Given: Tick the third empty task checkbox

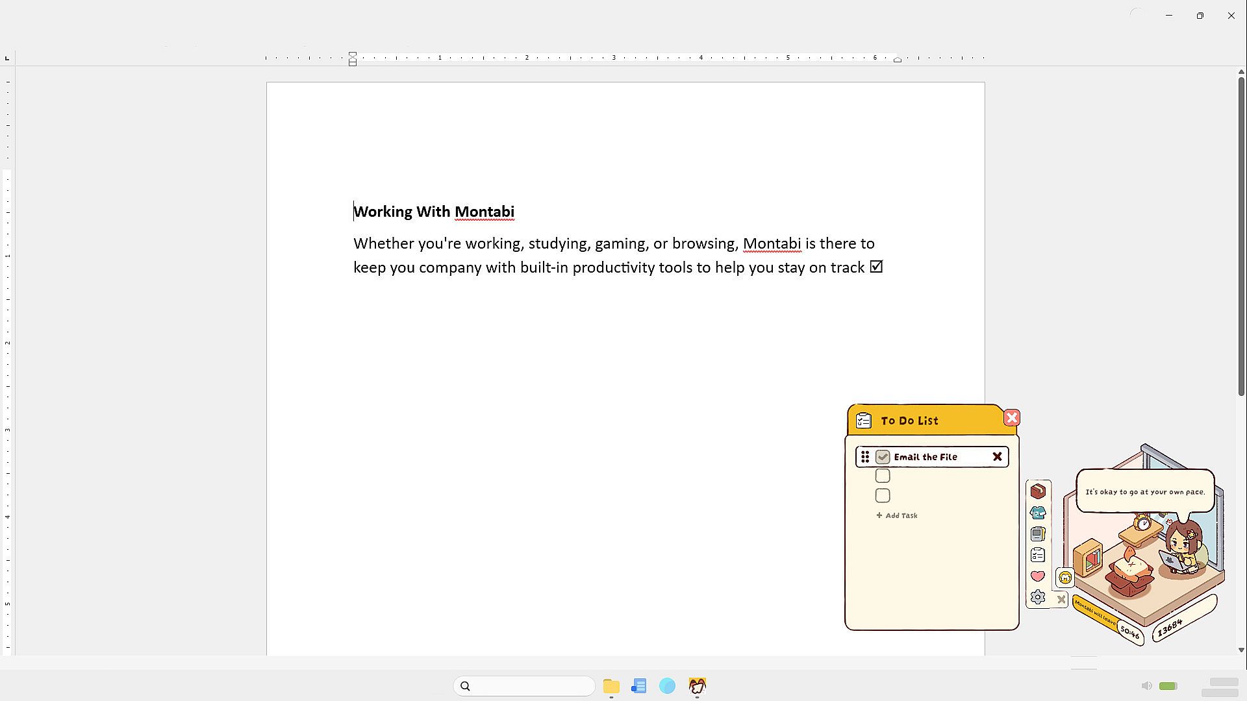Looking at the screenshot, I should (883, 496).
